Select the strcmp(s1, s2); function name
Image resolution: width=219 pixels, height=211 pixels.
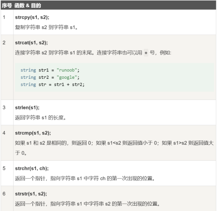[x=33, y=133]
